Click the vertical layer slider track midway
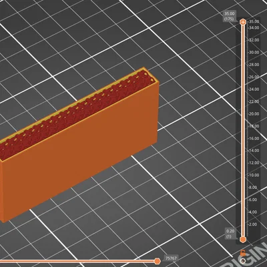The height and width of the screenshot is (267, 267). pyautogui.click(x=243, y=131)
